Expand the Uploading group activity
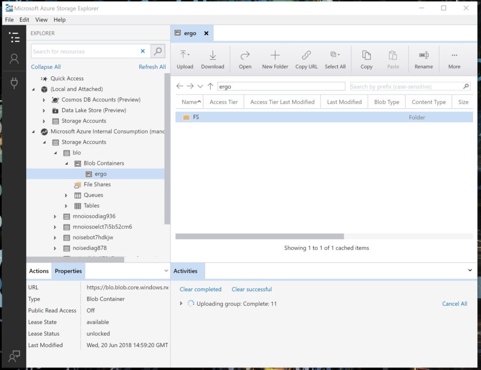 point(181,303)
